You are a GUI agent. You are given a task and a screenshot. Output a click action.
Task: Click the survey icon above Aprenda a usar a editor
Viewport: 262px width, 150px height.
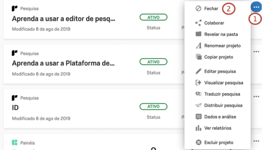(x=15, y=8)
